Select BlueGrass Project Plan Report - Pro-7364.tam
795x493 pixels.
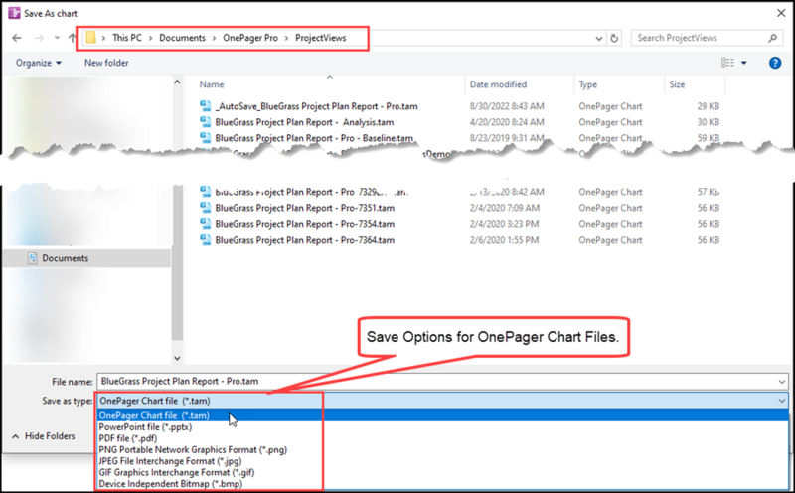click(x=305, y=240)
